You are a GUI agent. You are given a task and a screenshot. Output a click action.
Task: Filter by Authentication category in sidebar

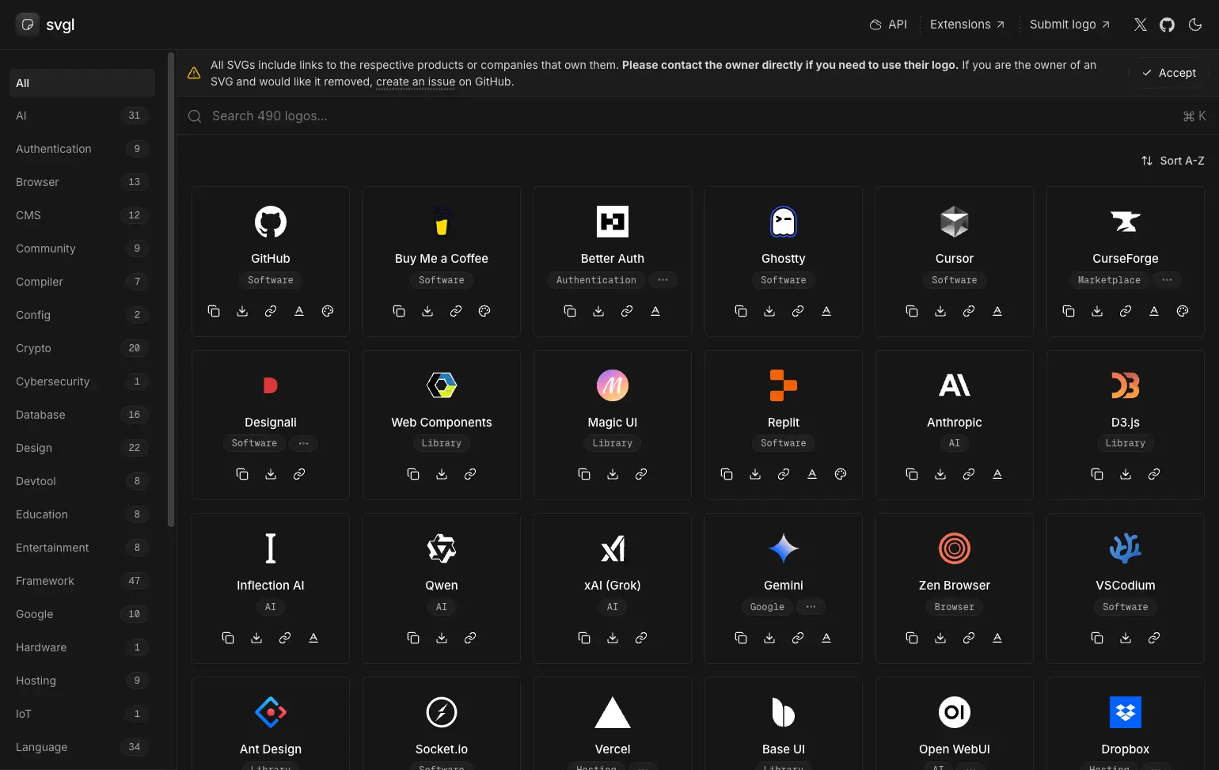coord(82,149)
